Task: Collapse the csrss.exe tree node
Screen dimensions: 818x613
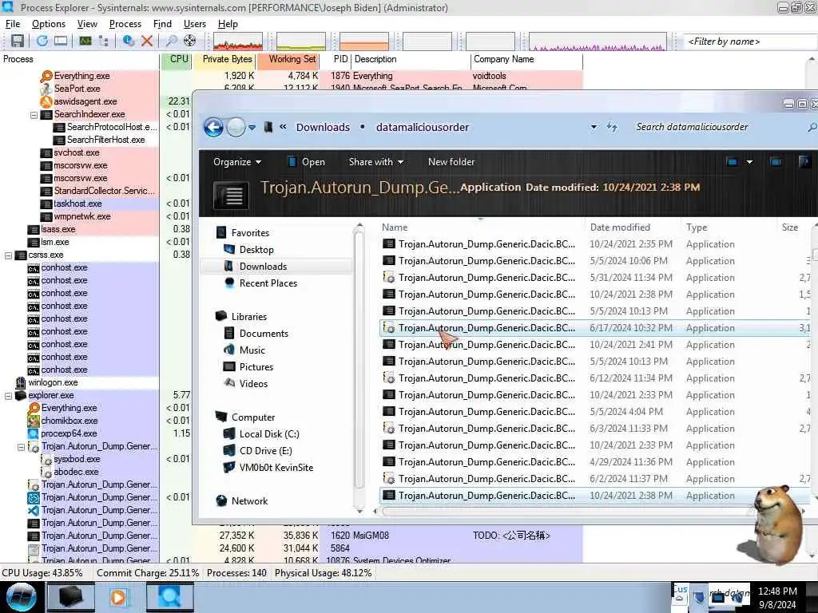Action: 8,255
